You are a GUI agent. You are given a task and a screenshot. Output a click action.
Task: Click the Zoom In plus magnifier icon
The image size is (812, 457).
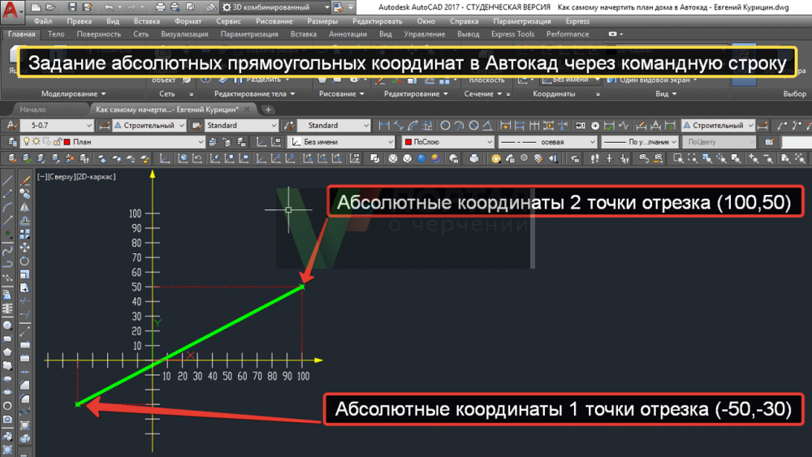(754, 158)
